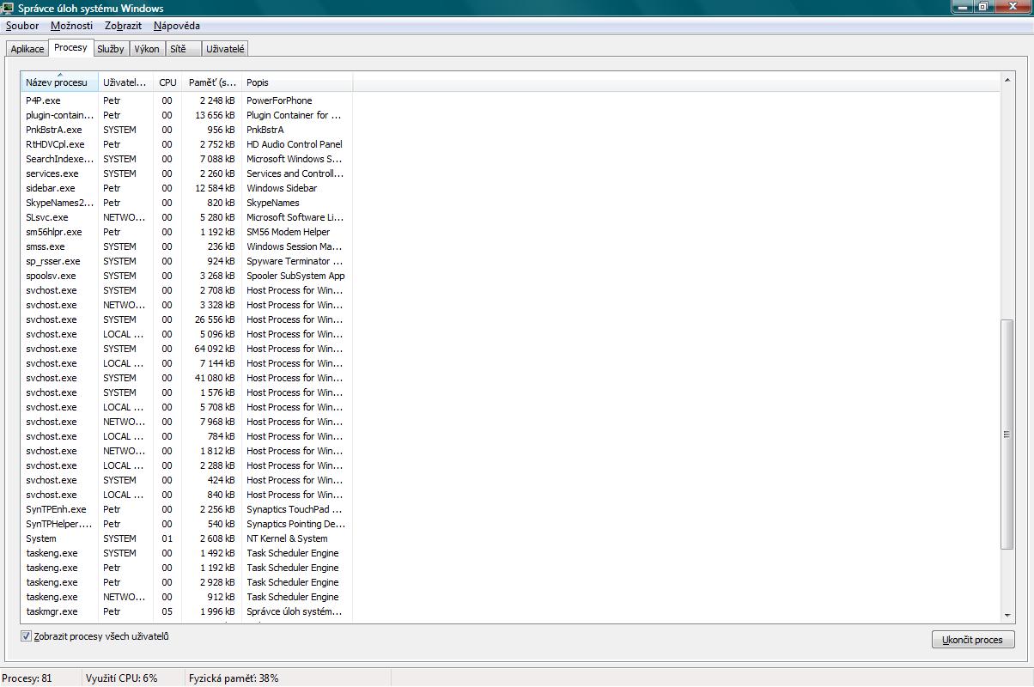
Task: Sort by Název procesu column header
Action: point(59,82)
